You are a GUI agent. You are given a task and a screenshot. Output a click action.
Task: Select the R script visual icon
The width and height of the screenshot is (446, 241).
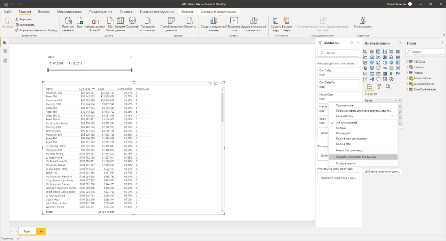[x=391, y=74]
